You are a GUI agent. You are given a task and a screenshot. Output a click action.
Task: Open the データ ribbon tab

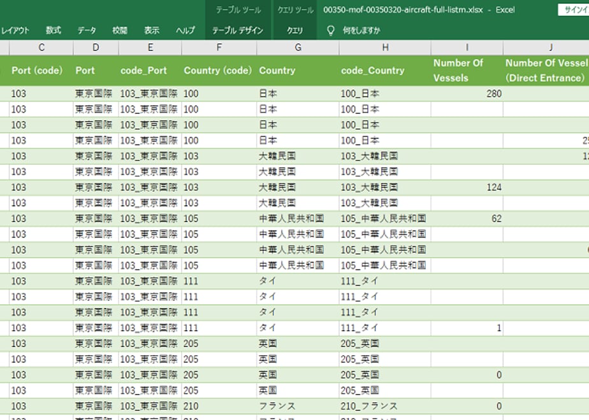[87, 31]
